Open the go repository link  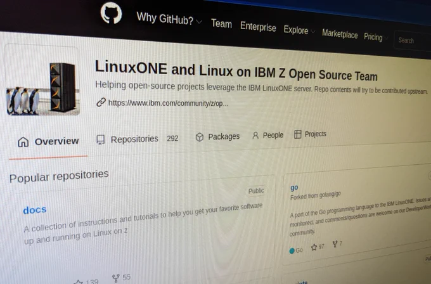(x=294, y=188)
